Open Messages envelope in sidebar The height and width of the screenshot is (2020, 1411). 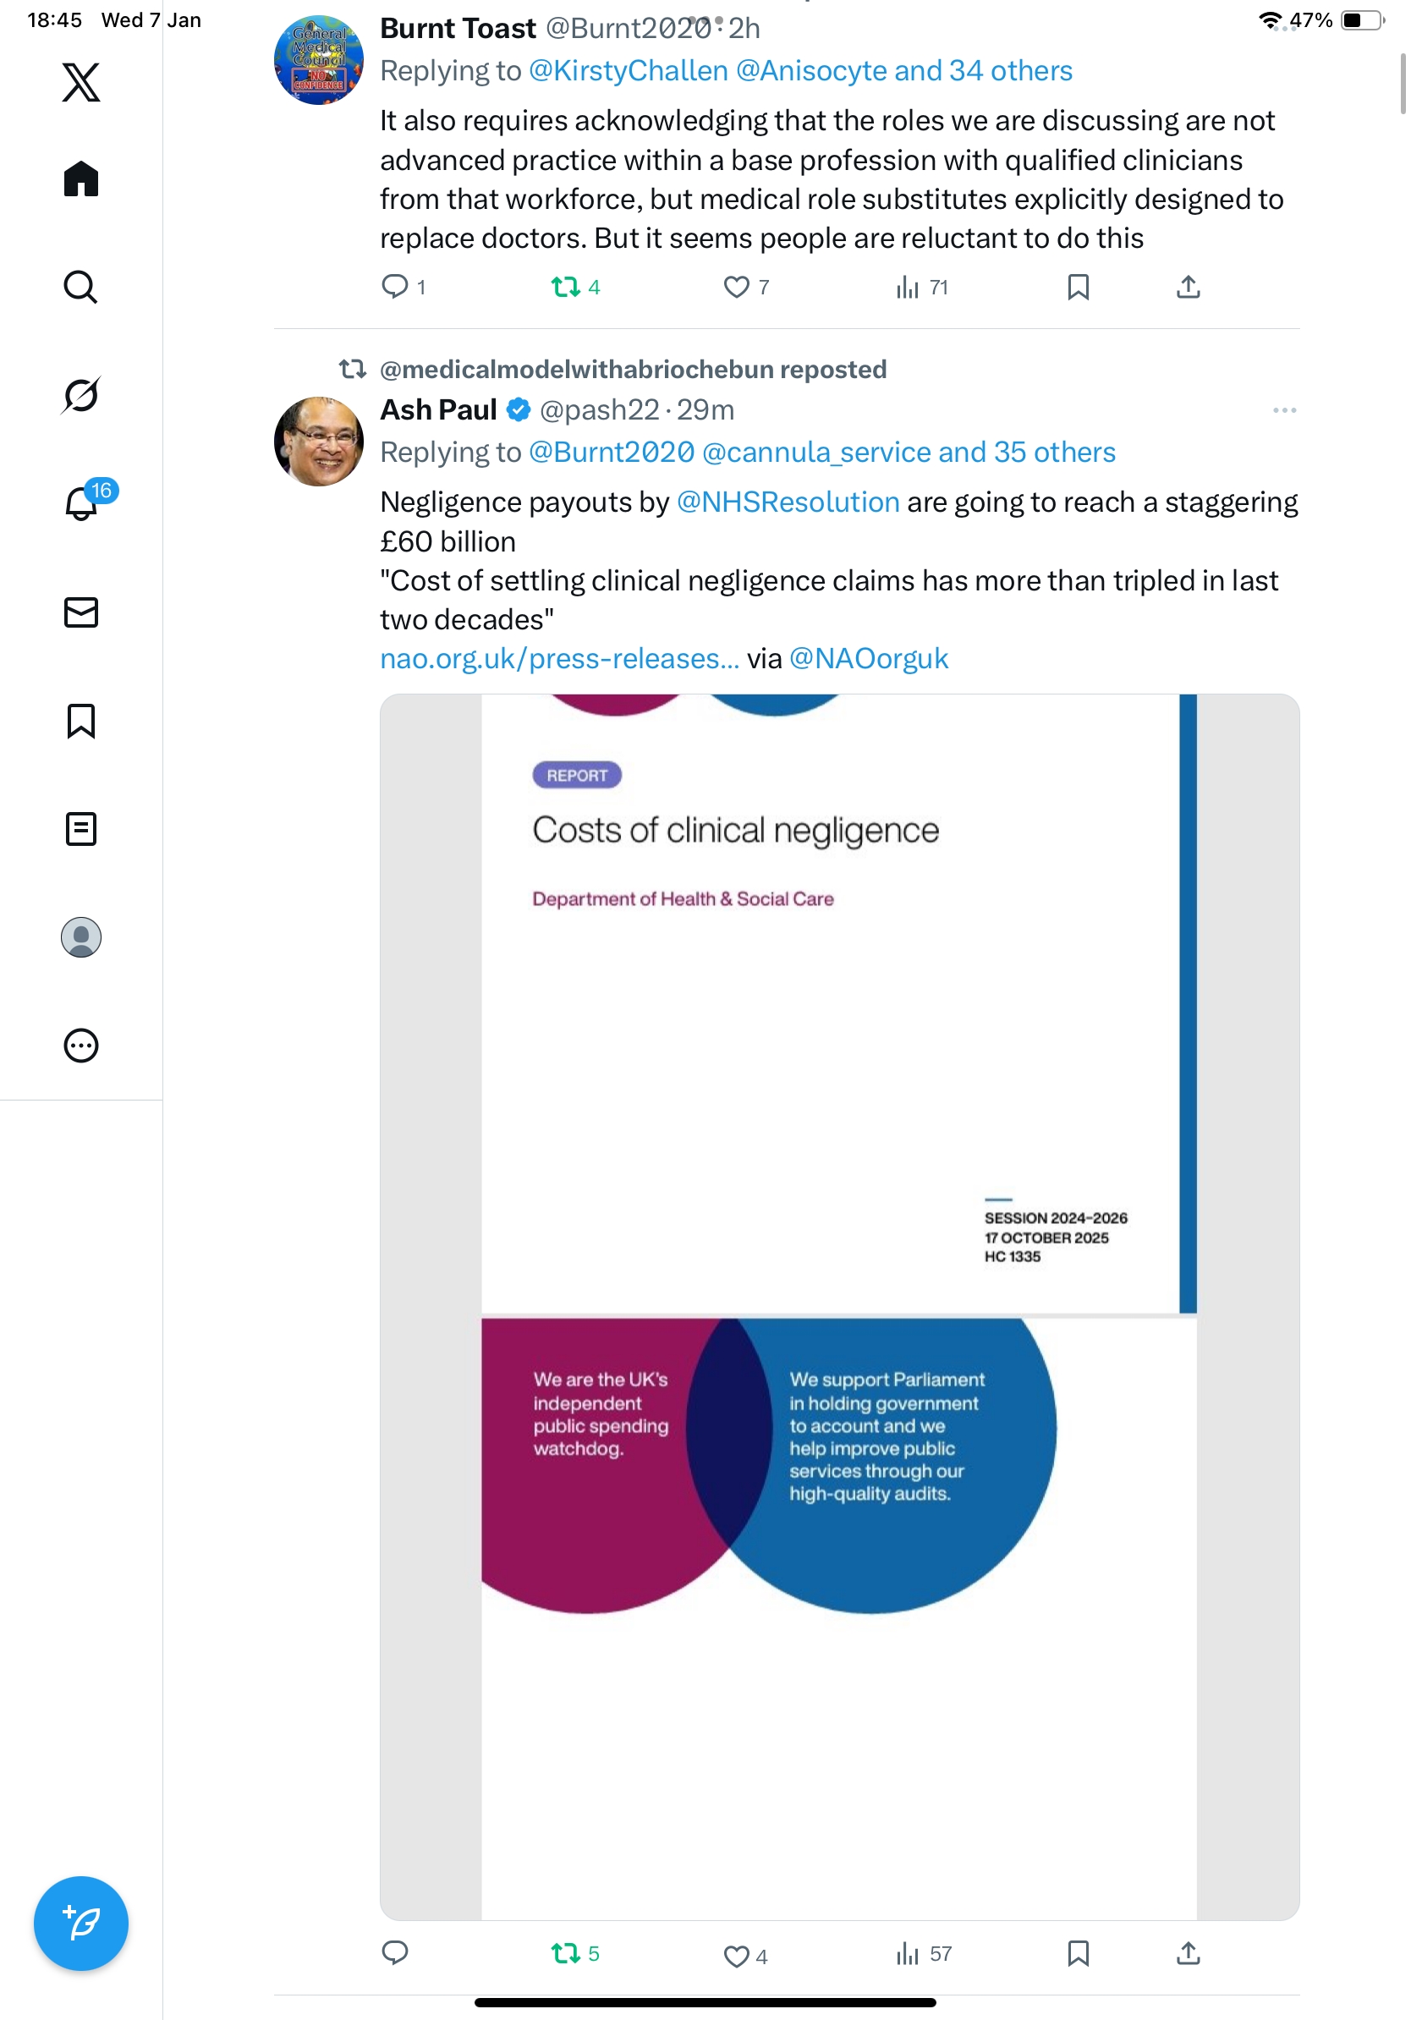point(81,612)
